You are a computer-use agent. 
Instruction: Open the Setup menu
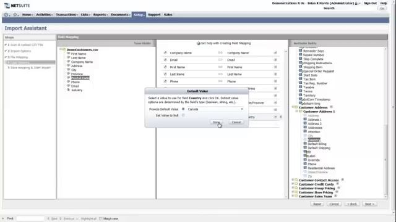coord(139,15)
